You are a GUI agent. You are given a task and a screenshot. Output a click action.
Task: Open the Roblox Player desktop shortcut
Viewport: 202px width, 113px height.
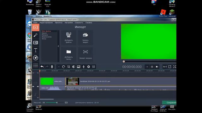coord(163,13)
